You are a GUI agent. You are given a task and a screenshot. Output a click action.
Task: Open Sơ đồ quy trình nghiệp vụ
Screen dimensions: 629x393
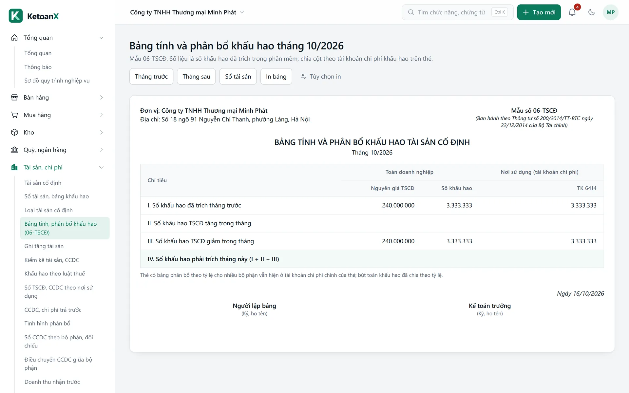coord(57,81)
